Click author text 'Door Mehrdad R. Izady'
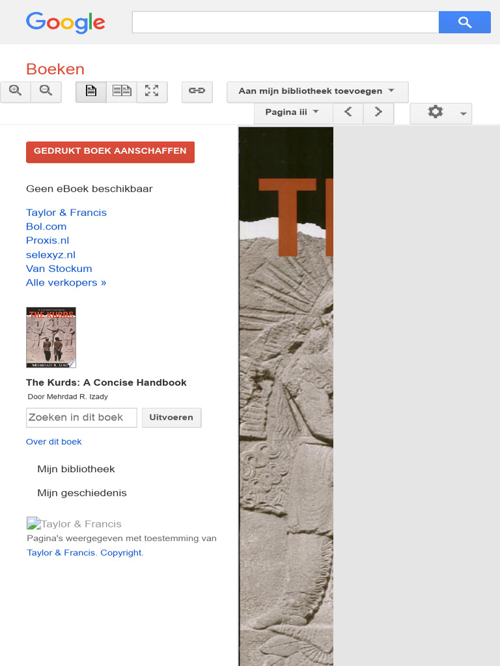Viewport: 500px width, 666px height. coord(68,397)
